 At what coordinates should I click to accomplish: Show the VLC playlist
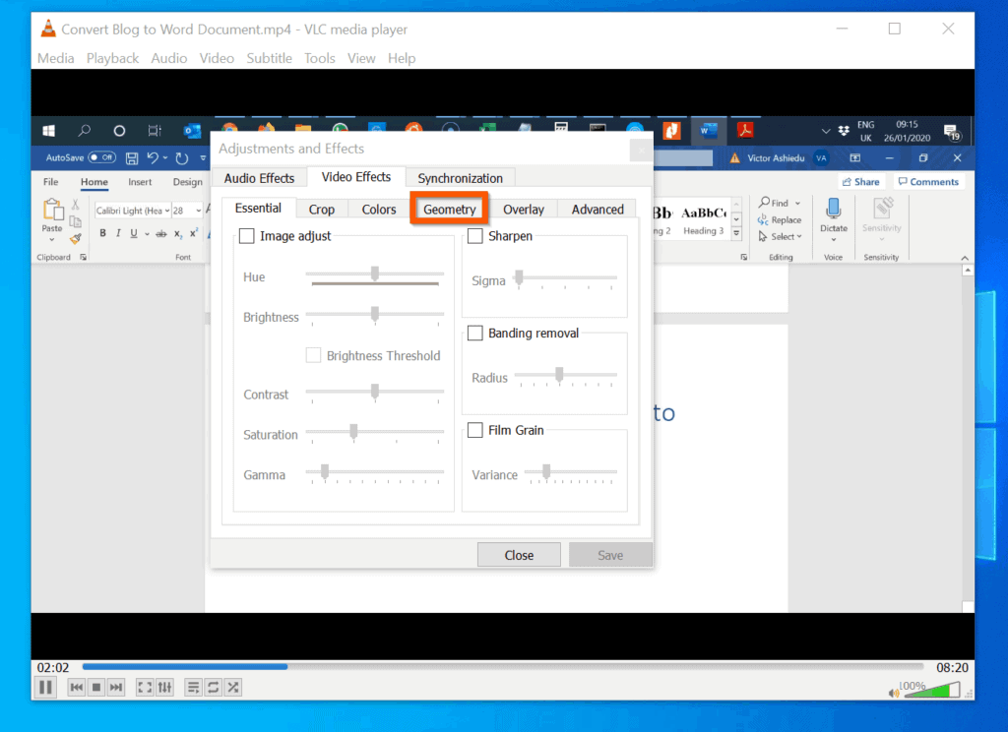[x=193, y=687]
